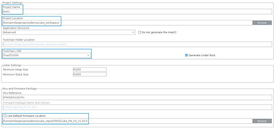Click the Project Name text field

(137, 12)
